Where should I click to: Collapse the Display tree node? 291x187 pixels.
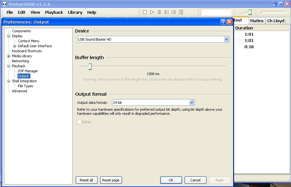tap(8, 36)
